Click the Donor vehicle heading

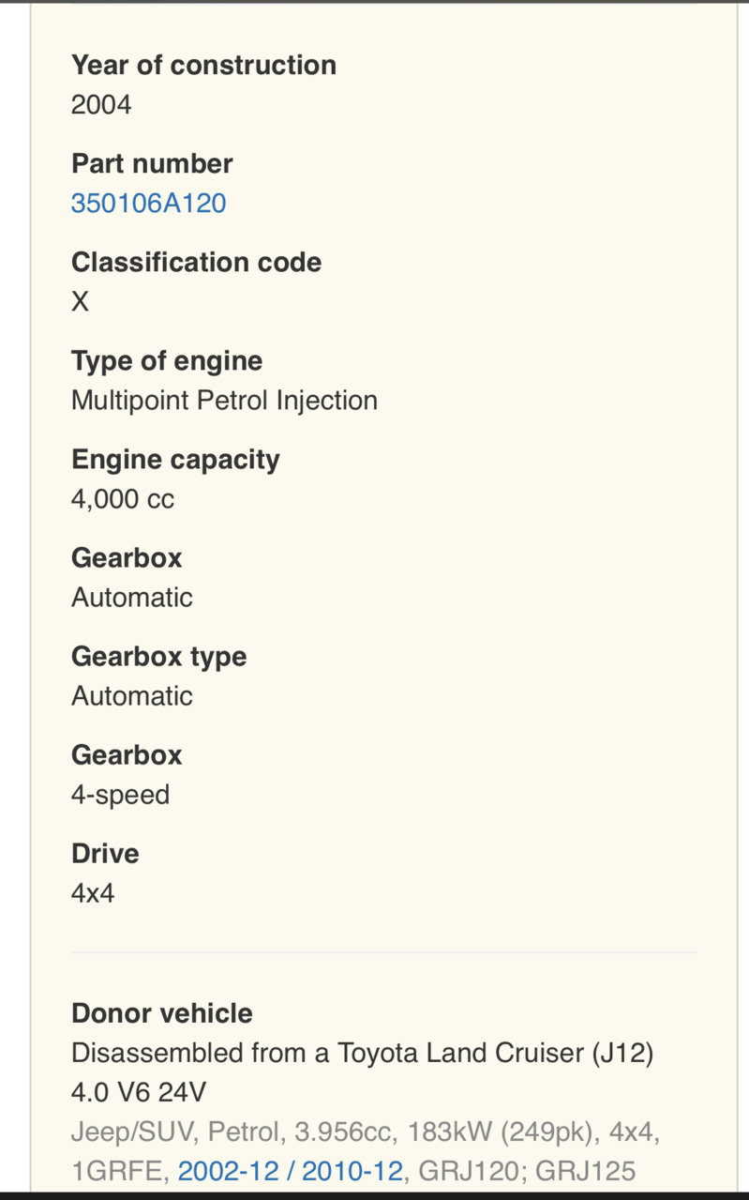(x=162, y=1012)
